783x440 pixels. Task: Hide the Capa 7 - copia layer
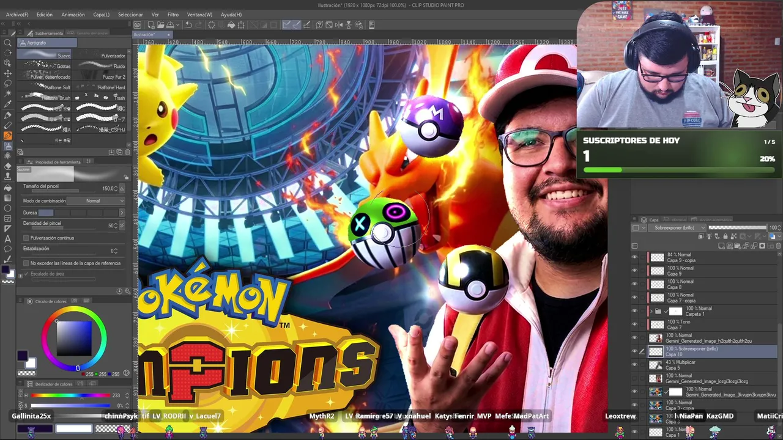[x=634, y=298]
